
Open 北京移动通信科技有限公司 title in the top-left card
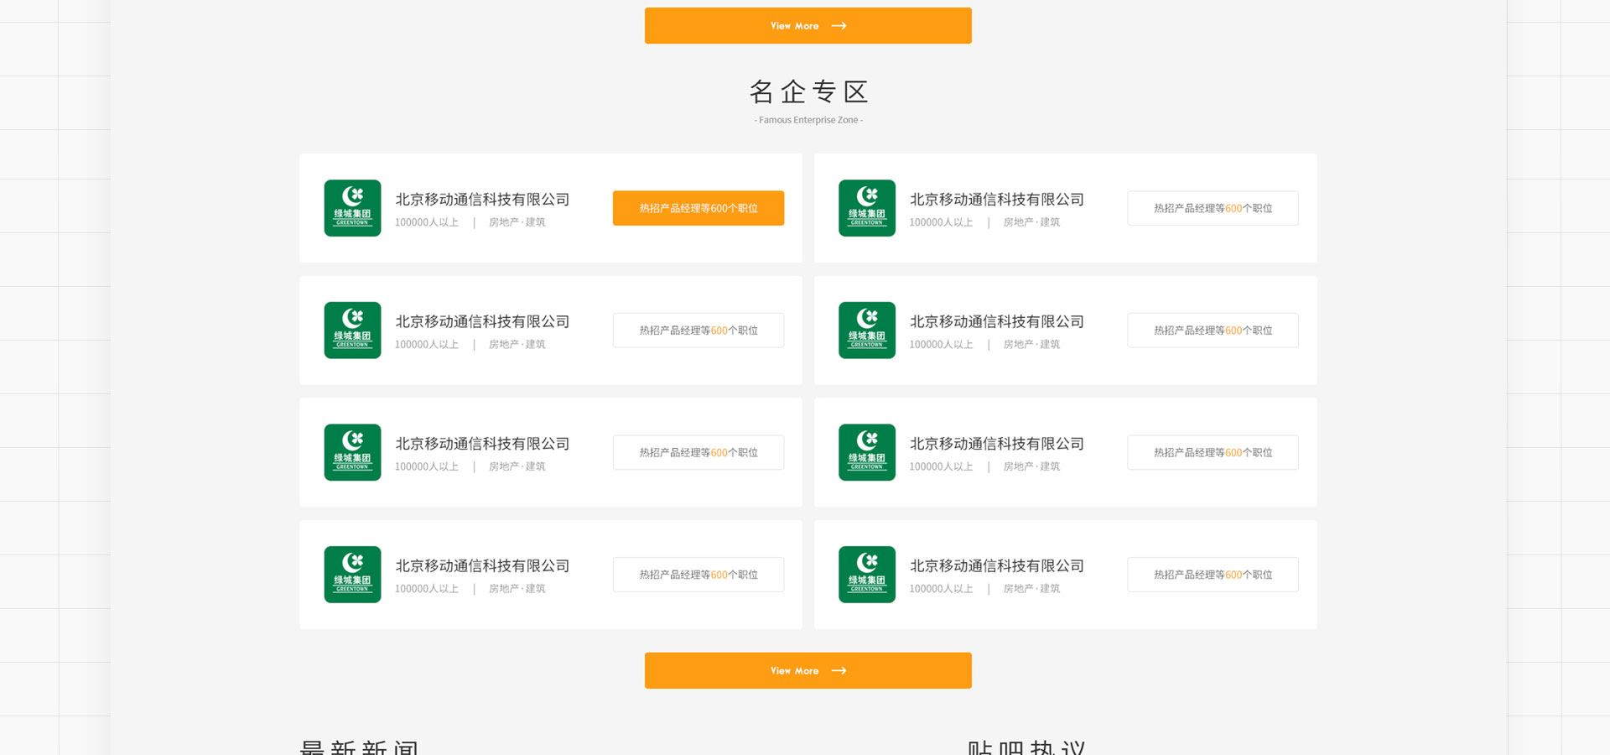[x=482, y=200]
